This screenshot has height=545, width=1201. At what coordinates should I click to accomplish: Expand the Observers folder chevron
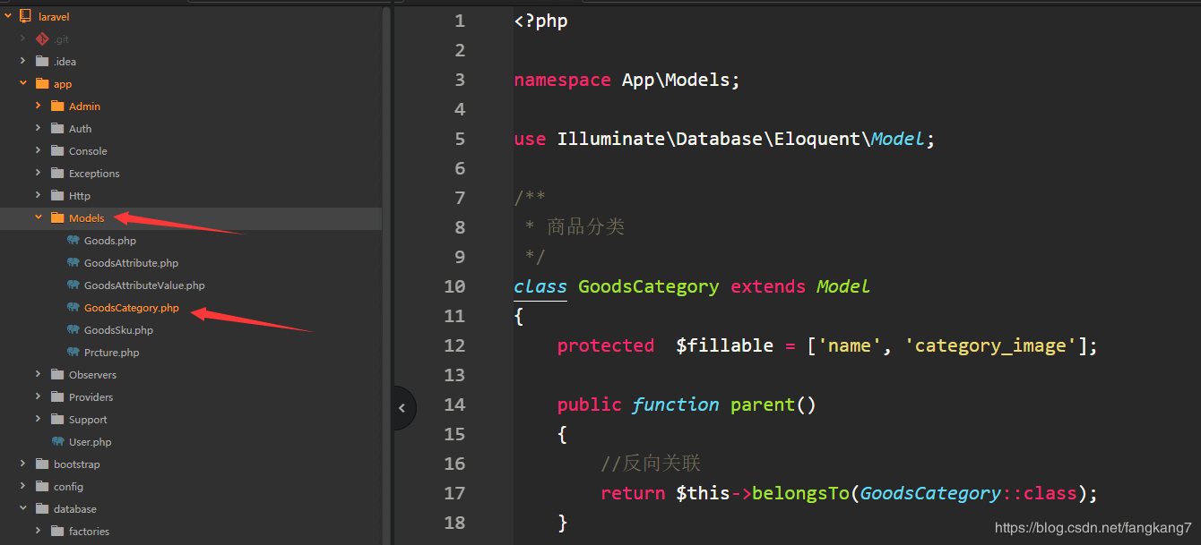[39, 374]
